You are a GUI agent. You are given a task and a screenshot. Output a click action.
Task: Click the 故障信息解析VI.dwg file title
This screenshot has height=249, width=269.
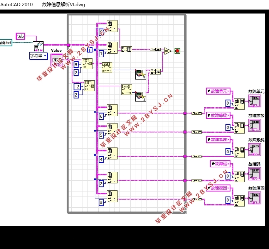click(64, 5)
